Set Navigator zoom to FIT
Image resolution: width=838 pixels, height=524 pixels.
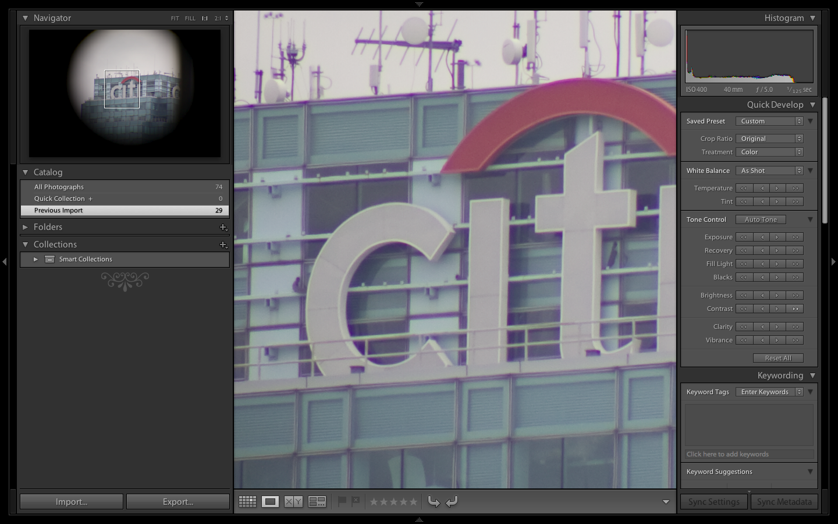click(175, 19)
